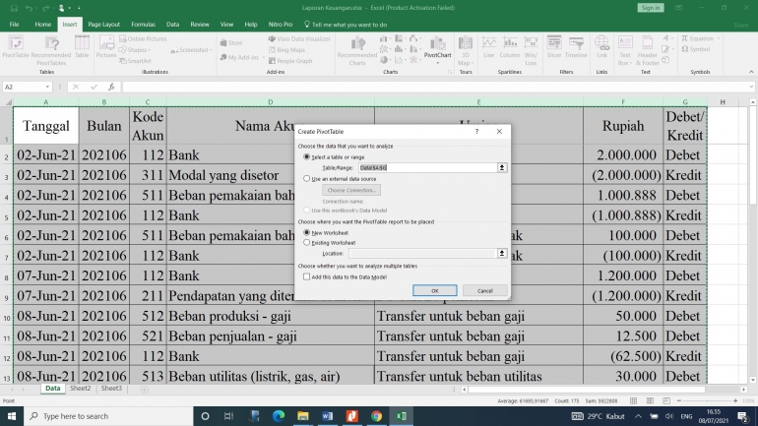758x426 pixels.
Task: Open the Name Box dropdown arrow
Action: [47, 87]
